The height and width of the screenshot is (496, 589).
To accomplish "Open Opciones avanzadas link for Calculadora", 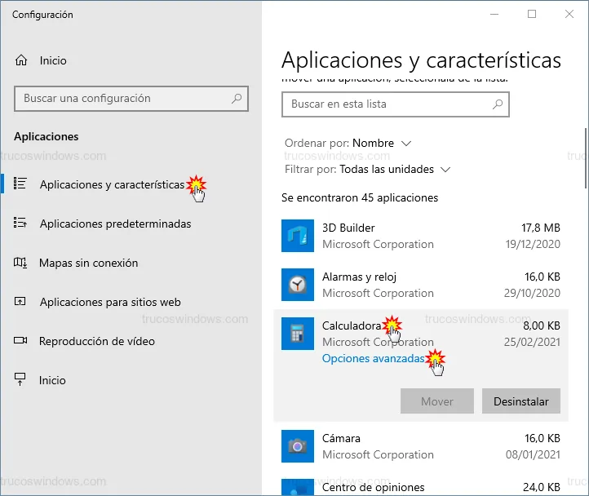I will [373, 358].
